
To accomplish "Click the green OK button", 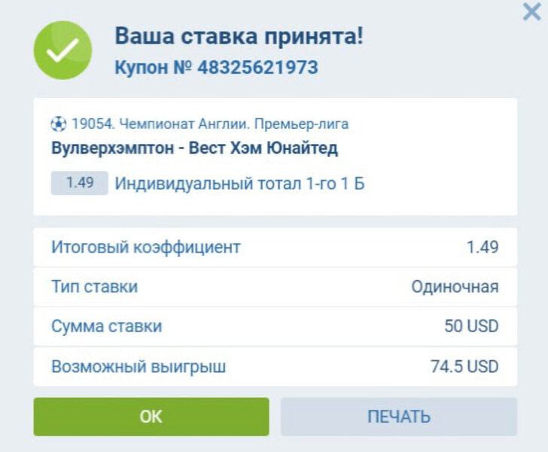I will (151, 417).
